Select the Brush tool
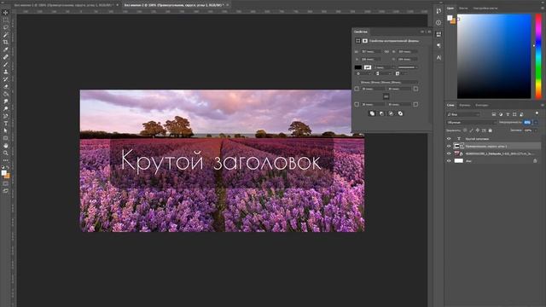The image size is (546, 307). click(6, 64)
